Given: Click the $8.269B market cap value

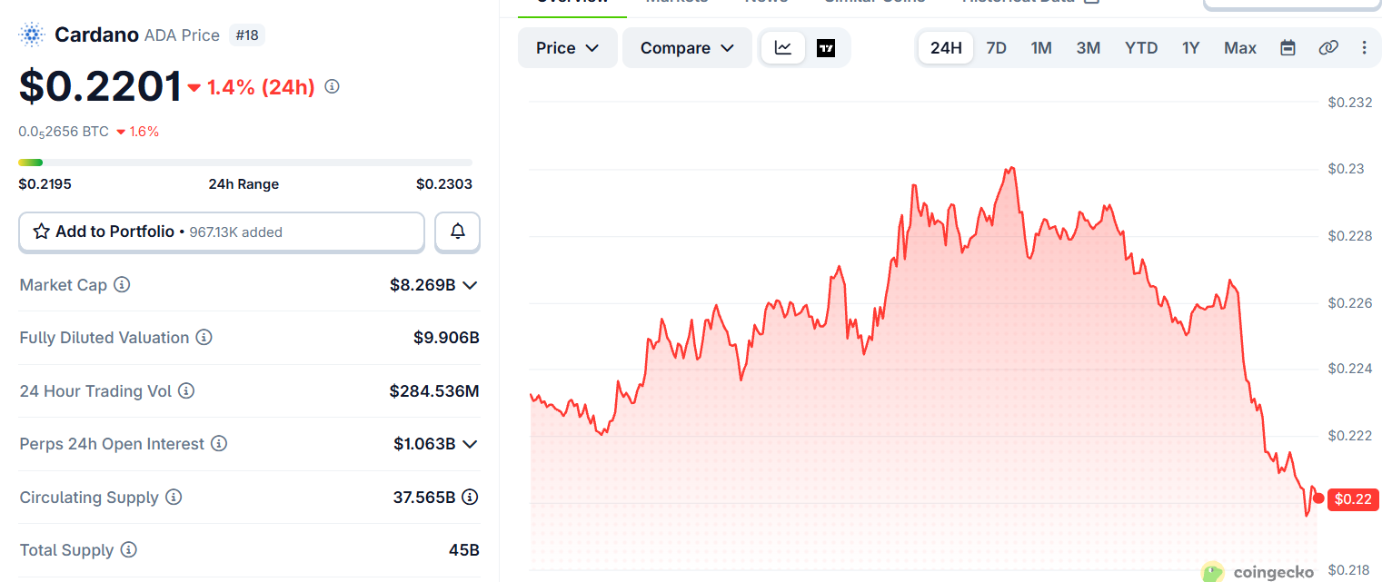Looking at the screenshot, I should pyautogui.click(x=423, y=285).
